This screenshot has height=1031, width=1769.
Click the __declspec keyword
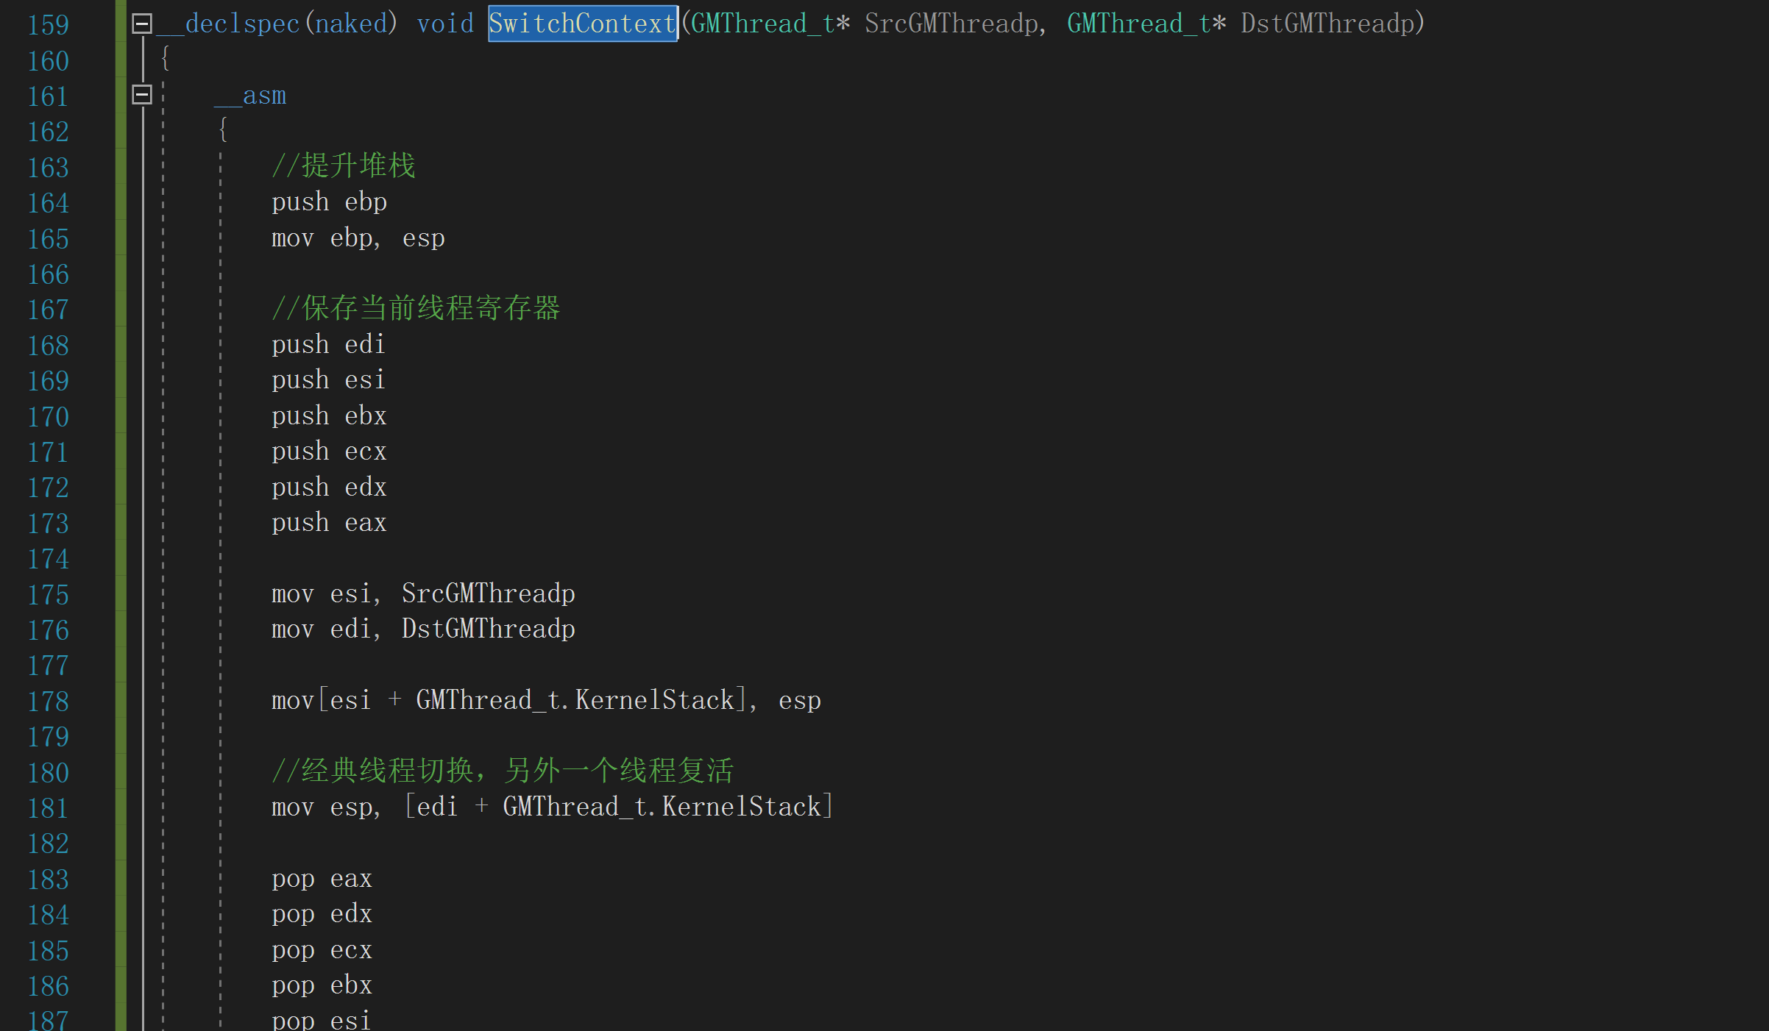click(228, 24)
